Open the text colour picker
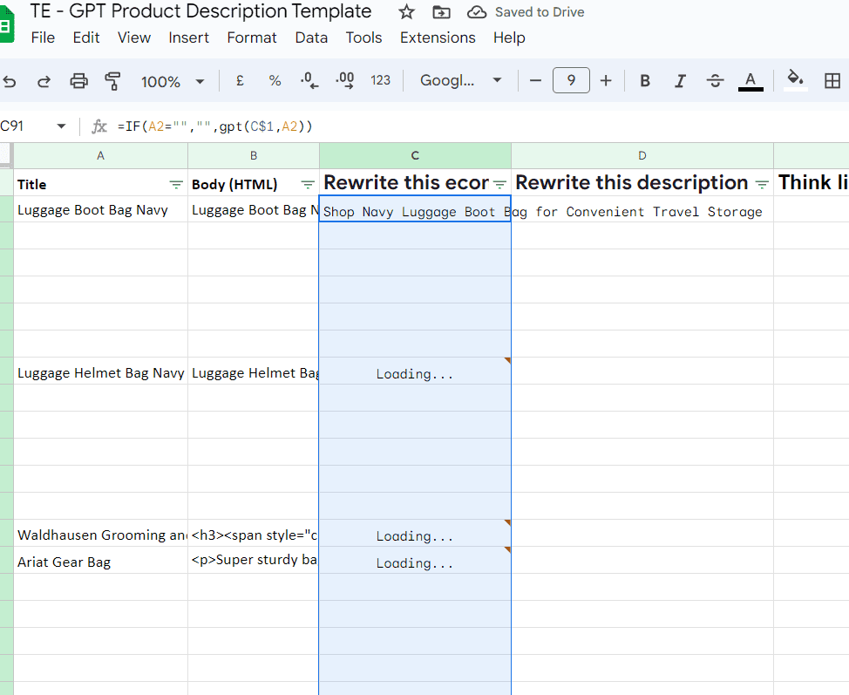This screenshot has height=695, width=849. click(x=751, y=81)
